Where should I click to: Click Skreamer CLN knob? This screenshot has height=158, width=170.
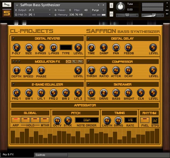click(141, 93)
